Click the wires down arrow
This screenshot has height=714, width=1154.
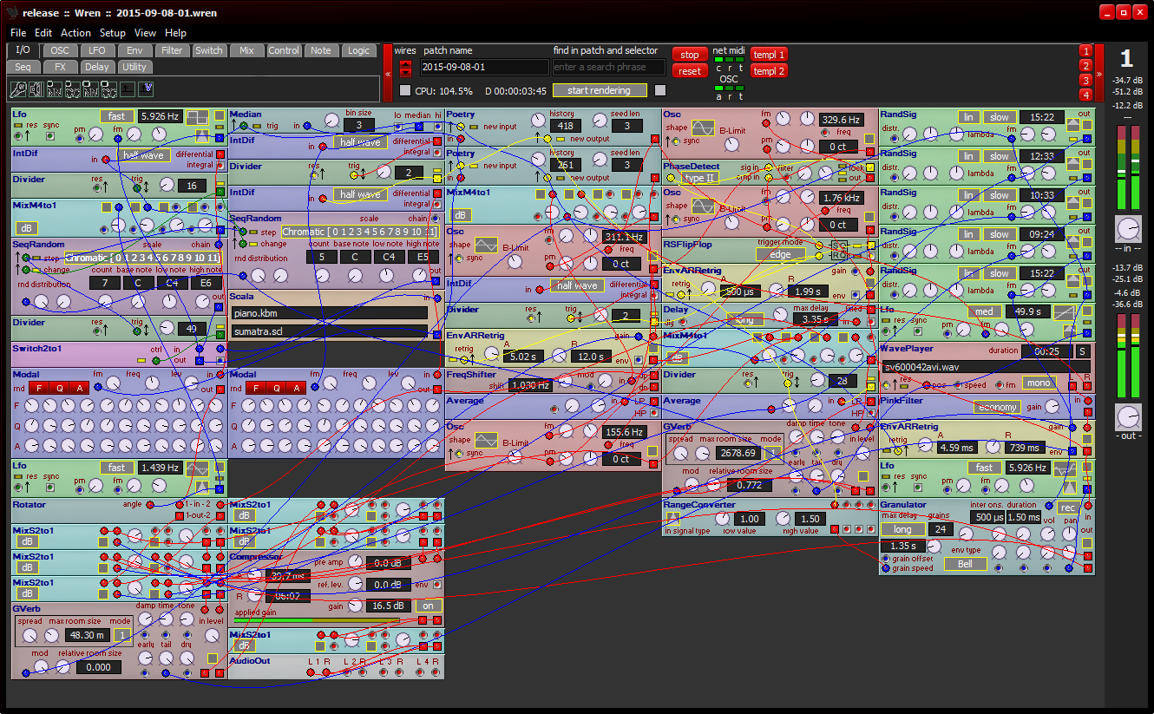click(405, 73)
